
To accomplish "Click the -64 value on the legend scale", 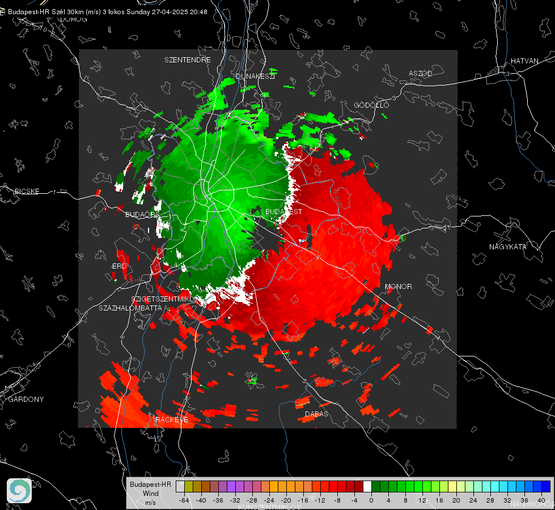I will pyautogui.click(x=184, y=500).
